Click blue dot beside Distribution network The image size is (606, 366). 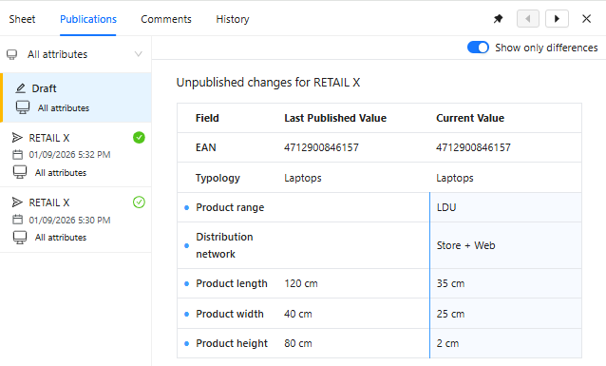pos(187,245)
